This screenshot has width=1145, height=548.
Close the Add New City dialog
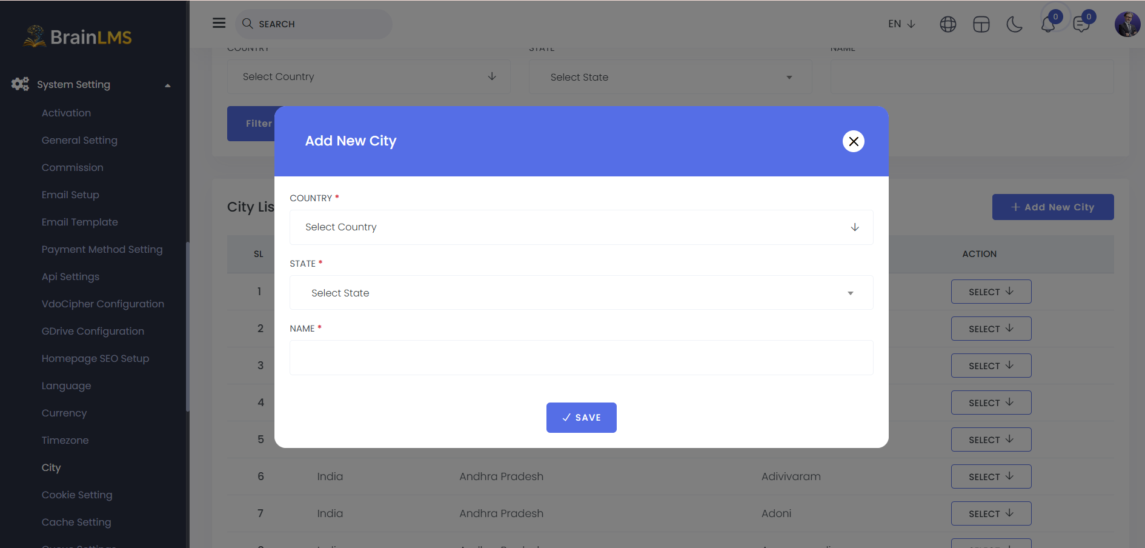[854, 141]
